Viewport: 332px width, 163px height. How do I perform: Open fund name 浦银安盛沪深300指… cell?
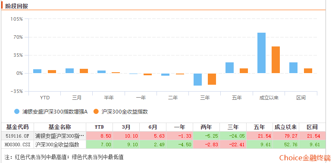[x=60, y=136]
